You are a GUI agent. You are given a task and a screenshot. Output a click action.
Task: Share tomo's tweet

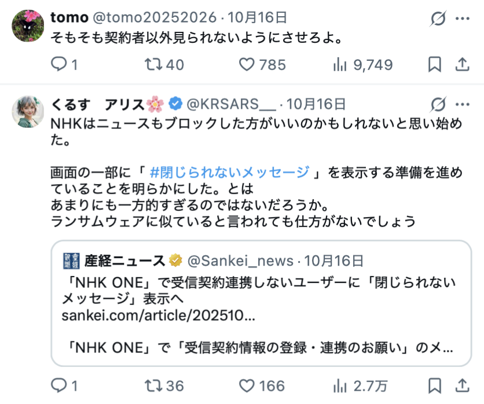(462, 65)
